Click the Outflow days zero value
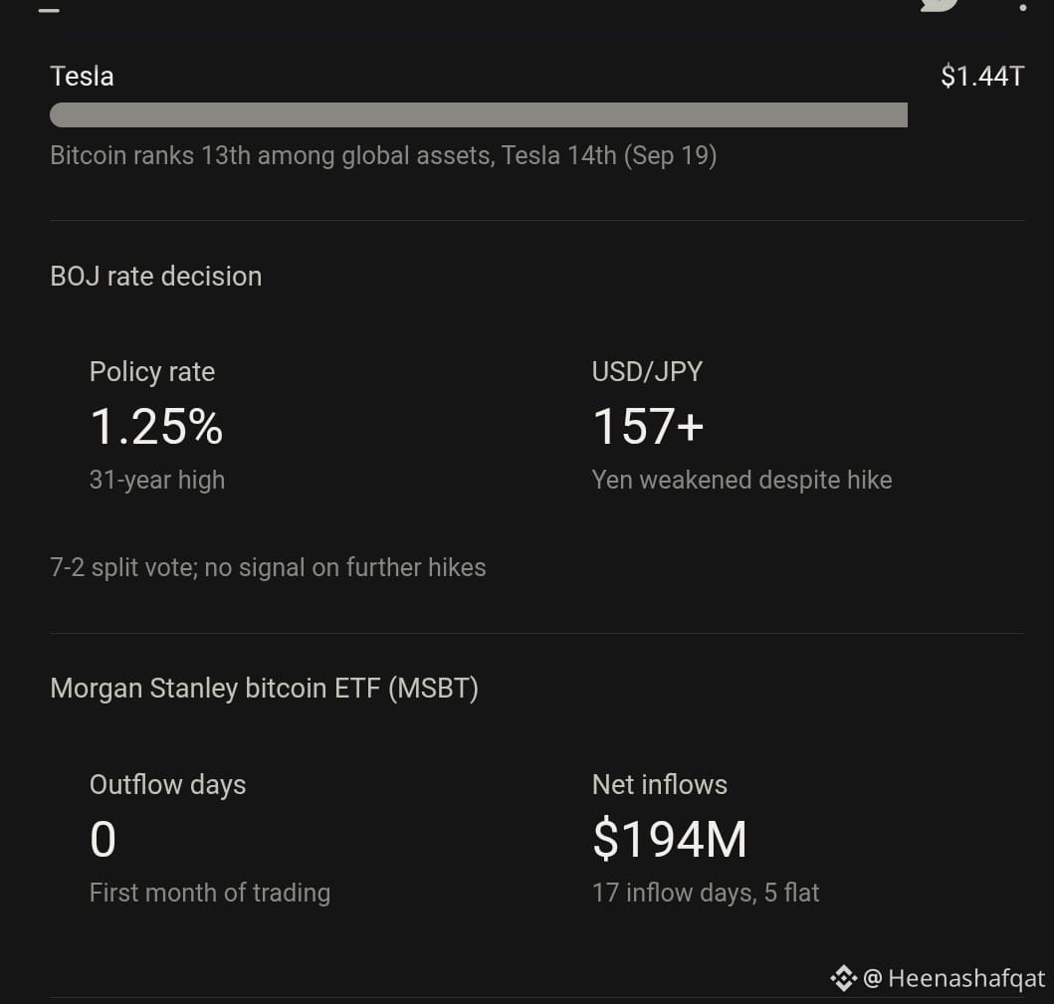This screenshot has height=1004, width=1054. pos(103,840)
